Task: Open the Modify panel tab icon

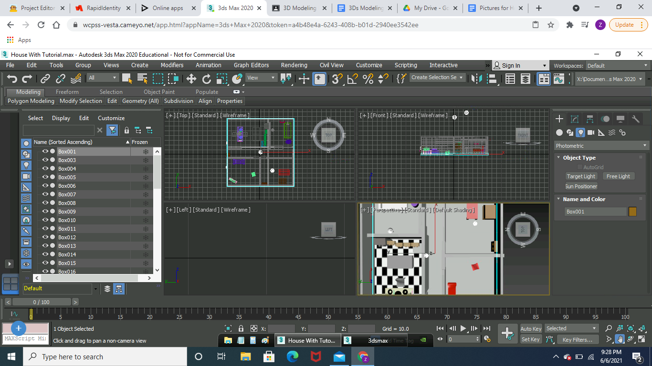Action: [575, 119]
